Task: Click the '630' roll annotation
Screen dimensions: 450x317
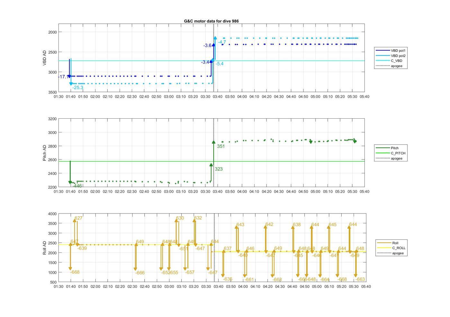Action: click(180, 218)
